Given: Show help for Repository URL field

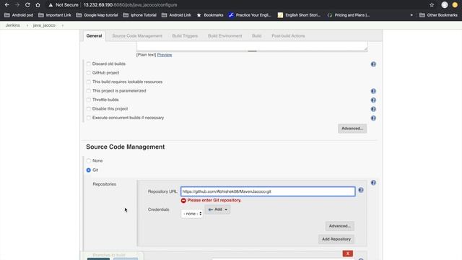Looking at the screenshot, I should (x=361, y=190).
